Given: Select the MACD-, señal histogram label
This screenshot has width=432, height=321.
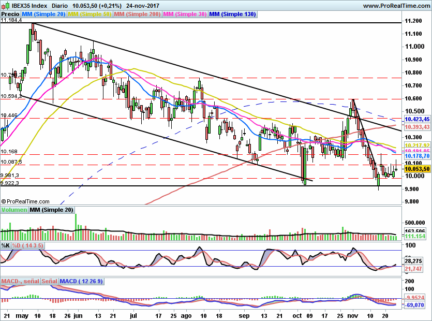Looking at the screenshot, I should 20,281.
